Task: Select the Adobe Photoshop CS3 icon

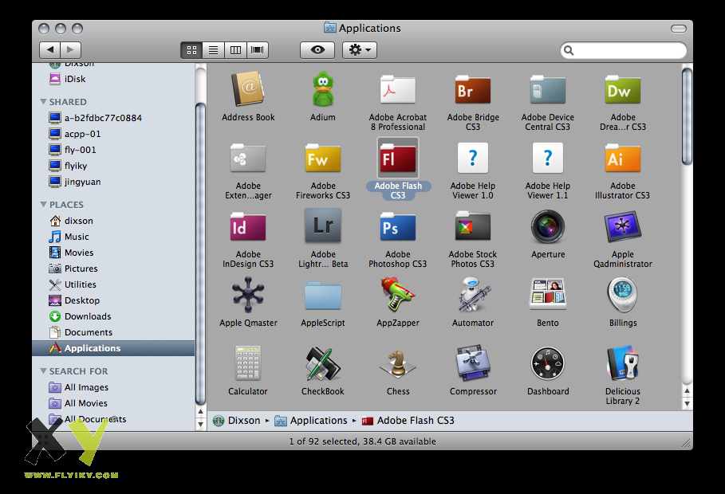Action: (x=398, y=226)
